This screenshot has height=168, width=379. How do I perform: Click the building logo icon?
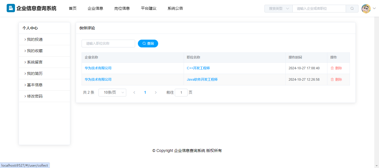point(11,8)
